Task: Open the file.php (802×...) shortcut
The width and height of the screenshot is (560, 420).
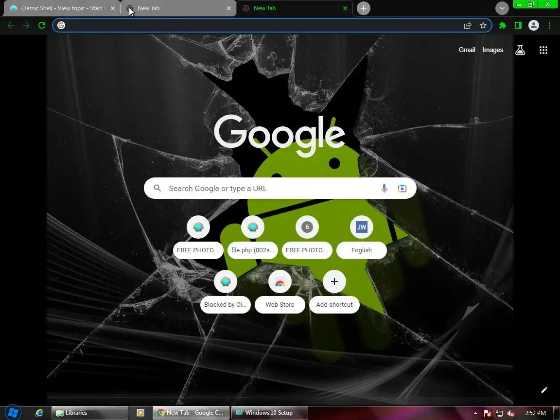Action: pyautogui.click(x=252, y=237)
